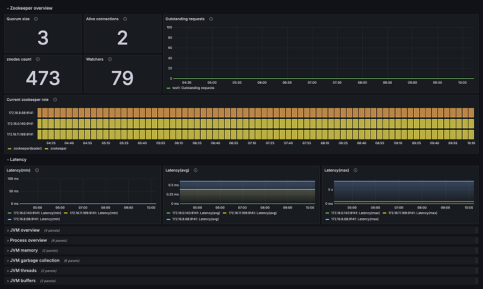This screenshot has height=289, width=483.
Task: Click 172.16.11.169:9141 Latency(avg) legend color swatch
Action: coord(224,213)
